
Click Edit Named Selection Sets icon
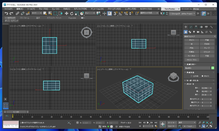click(137, 13)
